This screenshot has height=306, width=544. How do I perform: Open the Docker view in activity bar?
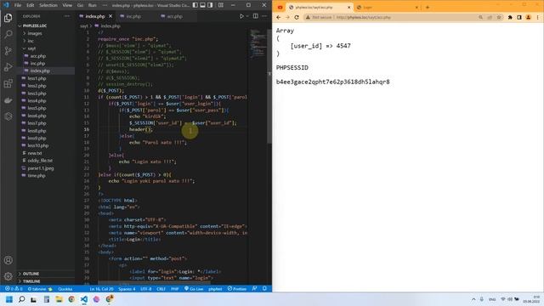8,100
